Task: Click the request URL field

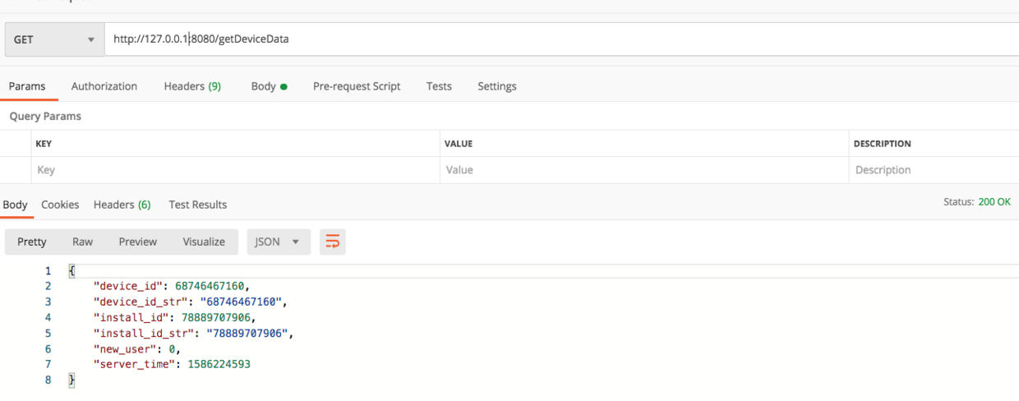Action: tap(562, 39)
